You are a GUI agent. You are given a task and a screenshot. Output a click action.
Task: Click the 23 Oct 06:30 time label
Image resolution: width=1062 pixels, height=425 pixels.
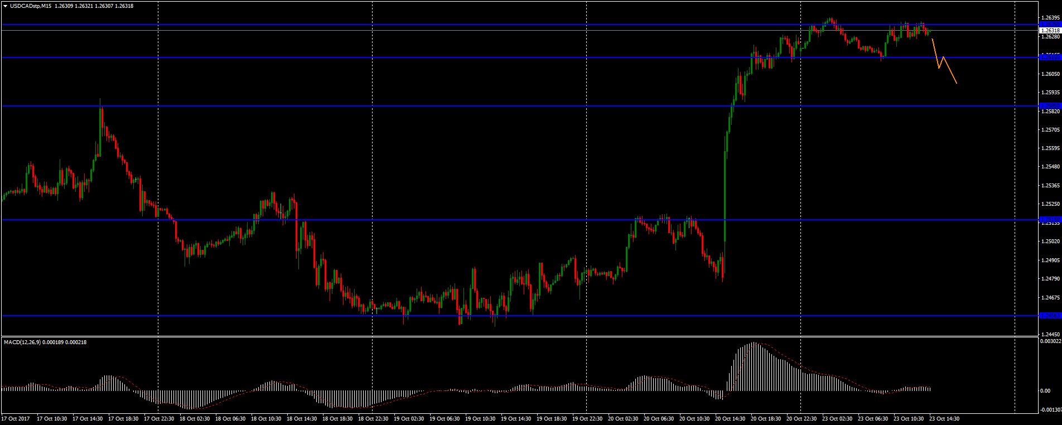click(x=873, y=418)
